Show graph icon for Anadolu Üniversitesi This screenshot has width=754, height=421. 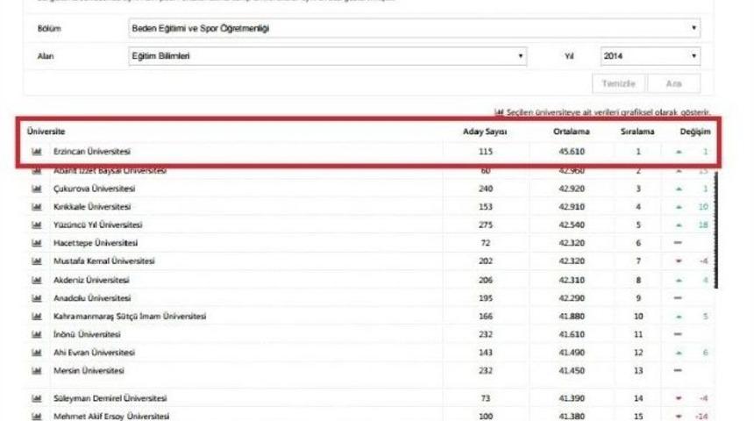[x=37, y=298]
